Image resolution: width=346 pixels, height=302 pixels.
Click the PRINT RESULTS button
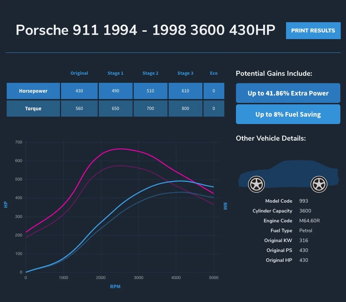pyautogui.click(x=313, y=30)
